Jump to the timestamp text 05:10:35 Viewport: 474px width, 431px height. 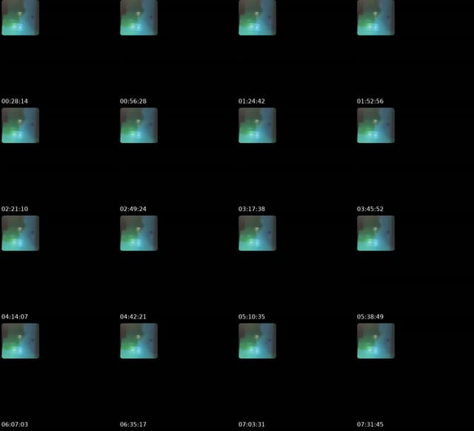pyautogui.click(x=252, y=317)
